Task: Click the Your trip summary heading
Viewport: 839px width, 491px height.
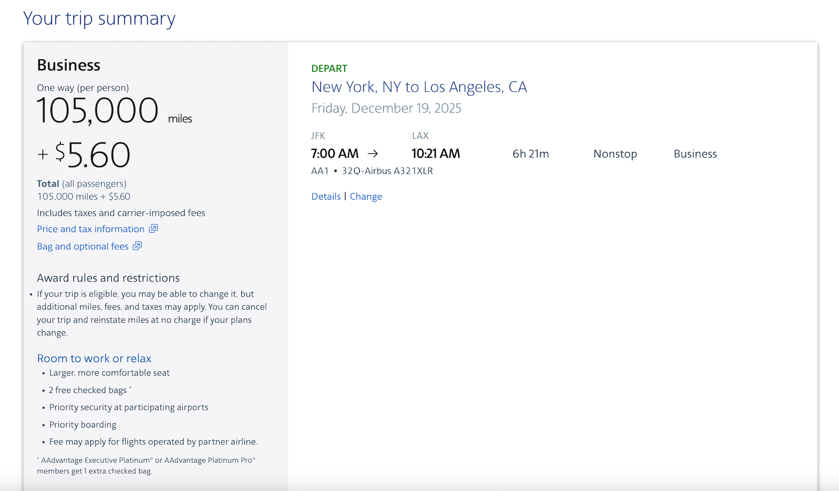Action: point(99,18)
